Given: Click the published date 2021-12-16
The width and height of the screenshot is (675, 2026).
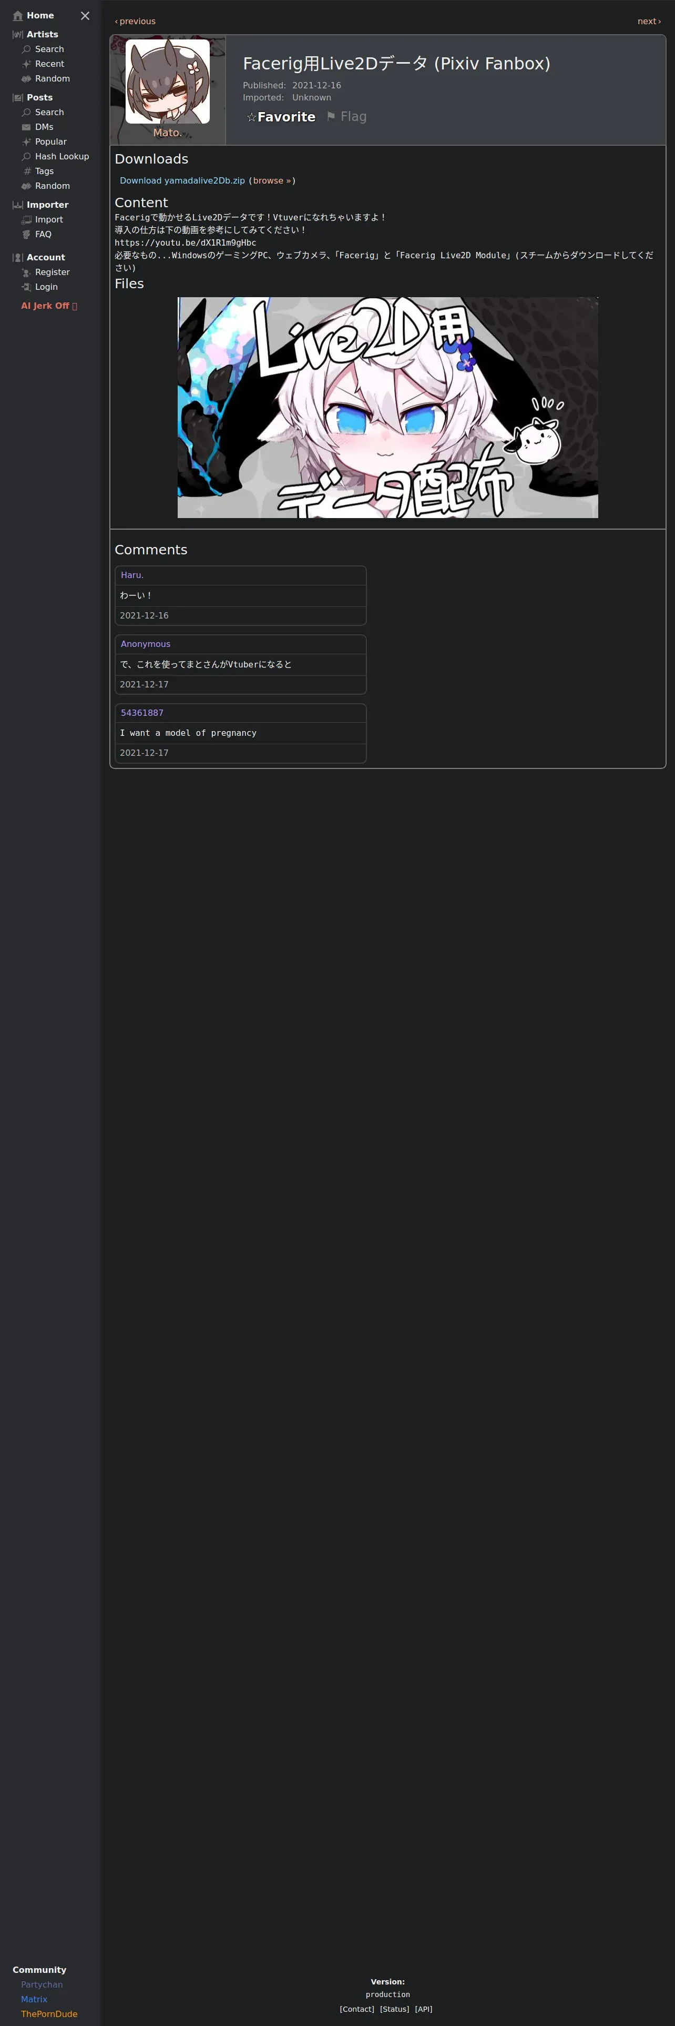Looking at the screenshot, I should tap(316, 86).
